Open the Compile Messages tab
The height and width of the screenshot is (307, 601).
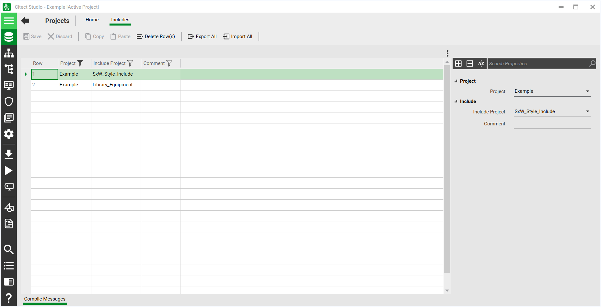(45, 299)
